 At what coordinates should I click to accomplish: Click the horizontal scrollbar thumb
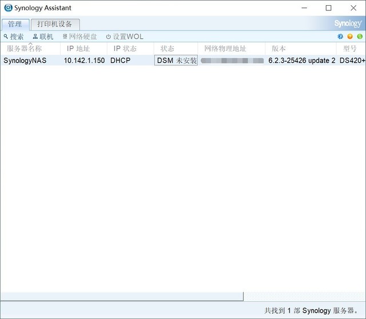[122, 296]
